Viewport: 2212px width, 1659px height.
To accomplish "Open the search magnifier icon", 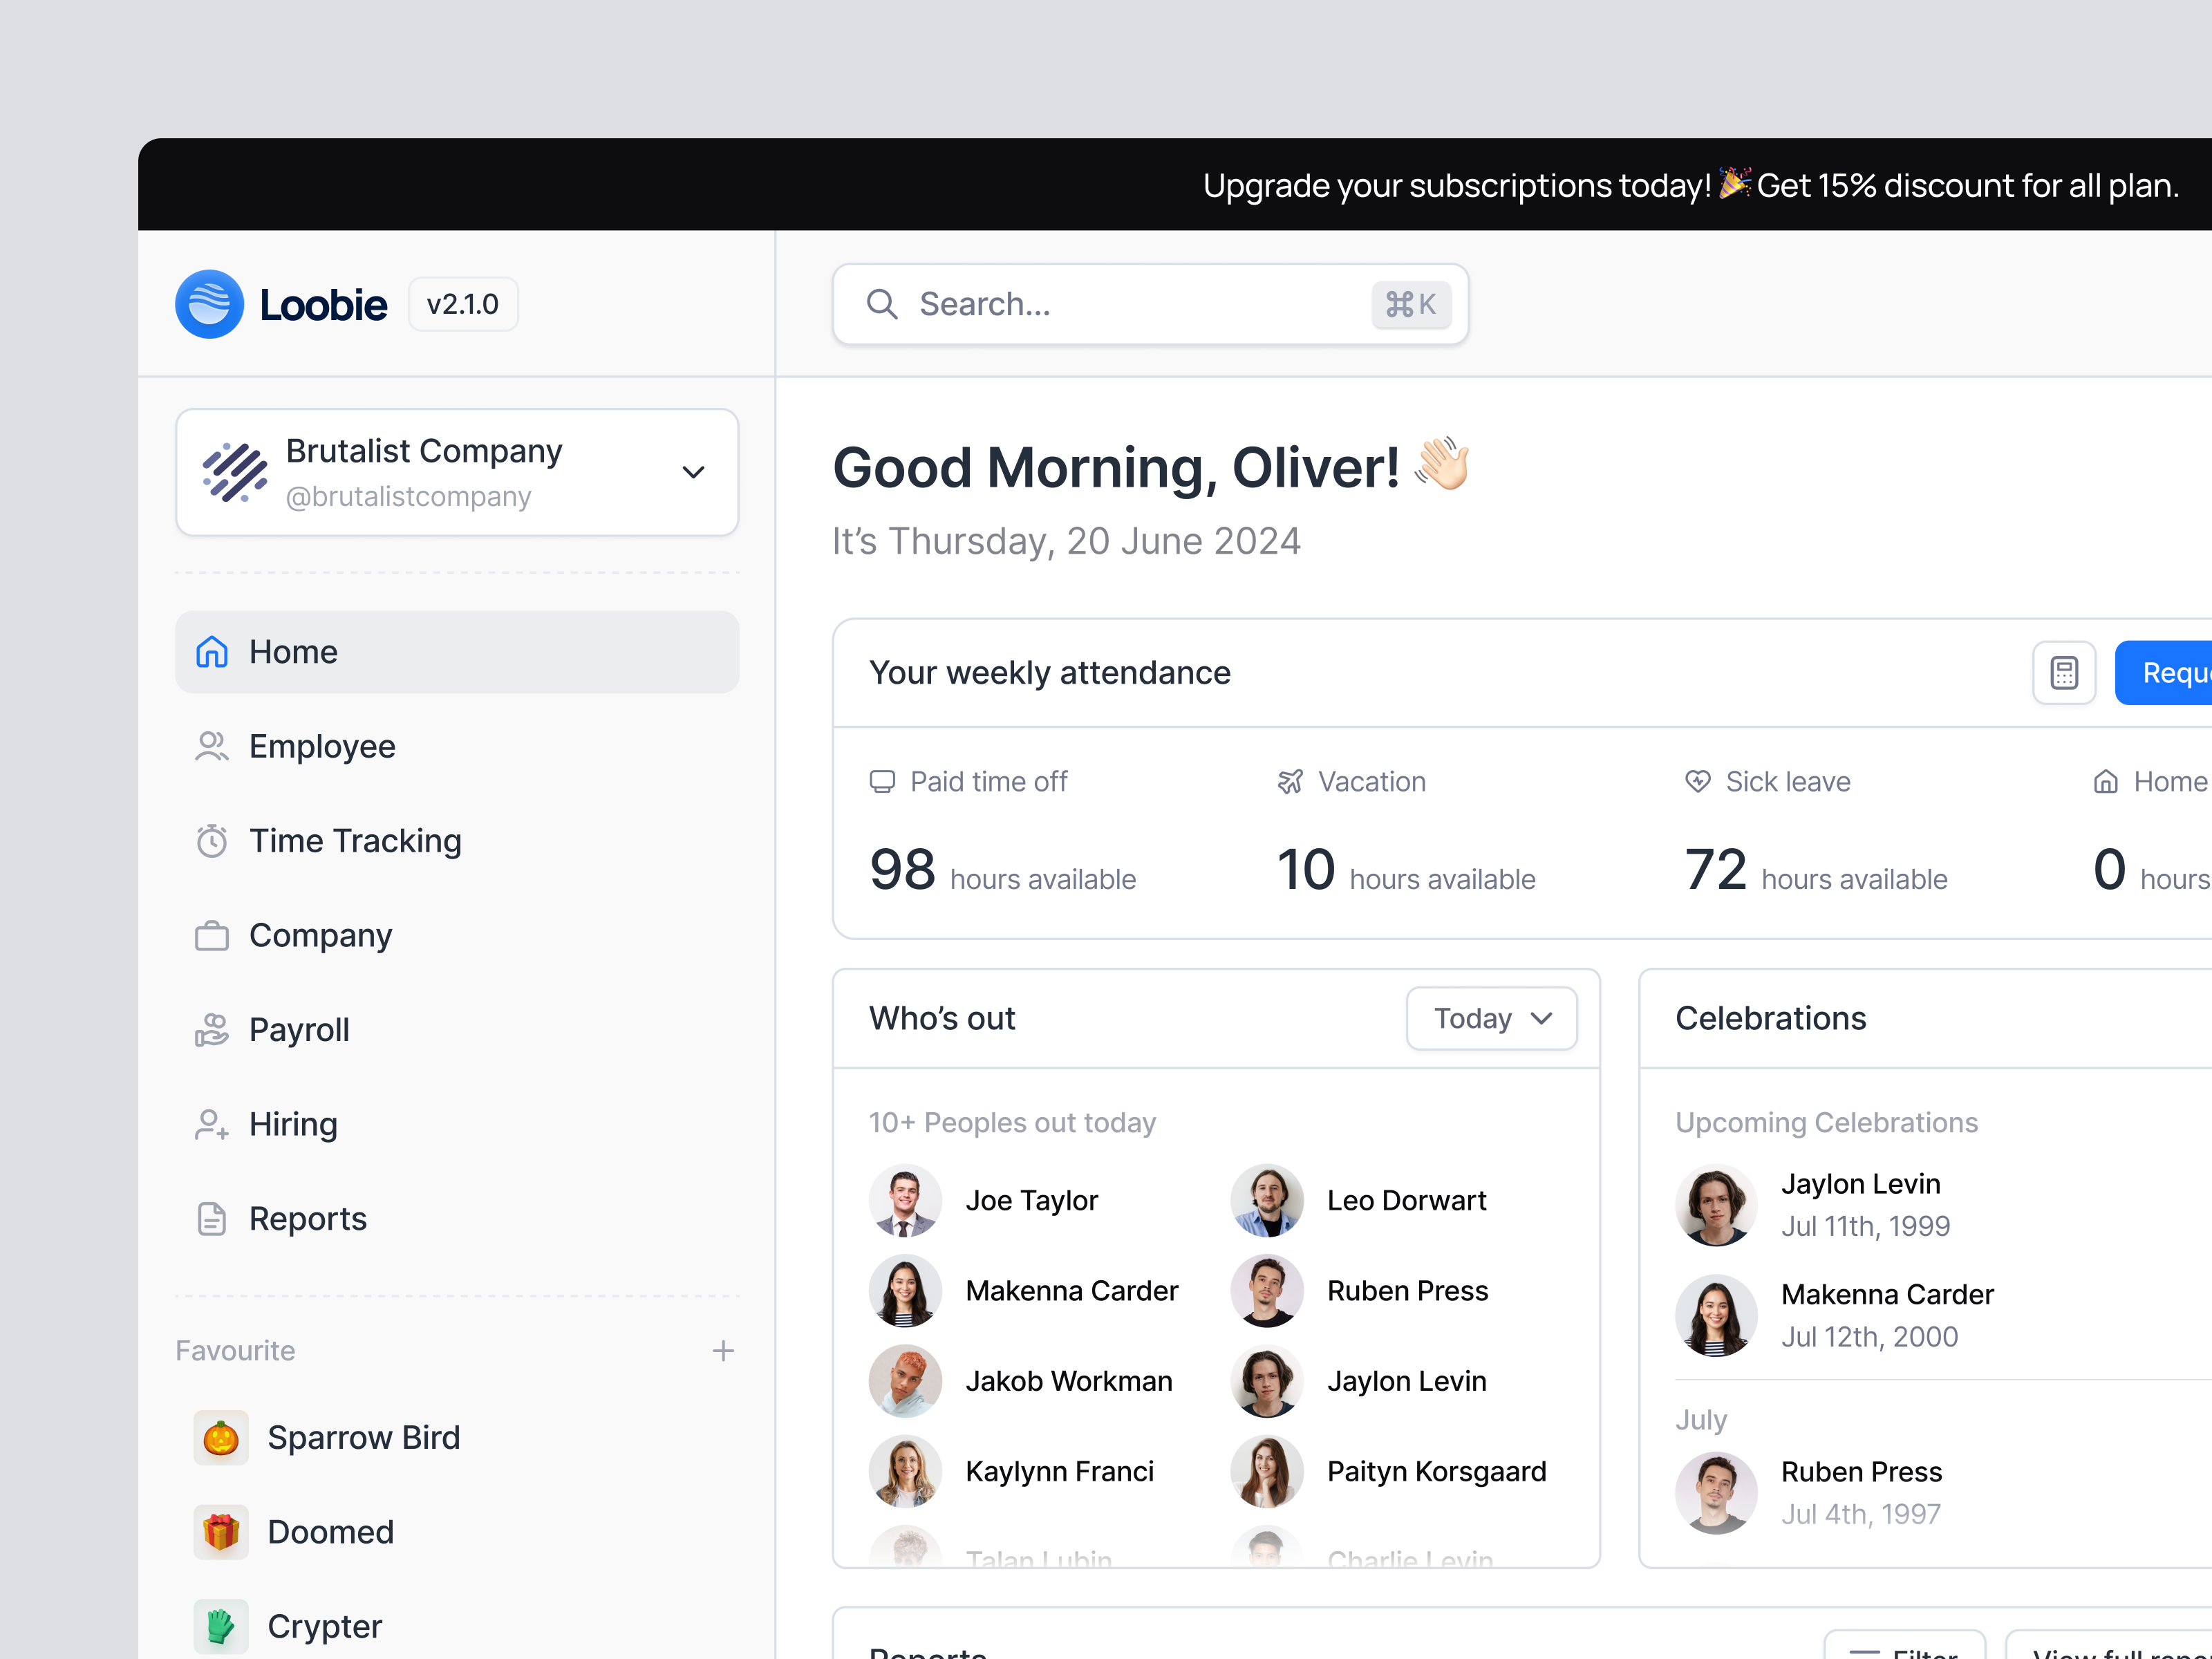I will (x=882, y=304).
